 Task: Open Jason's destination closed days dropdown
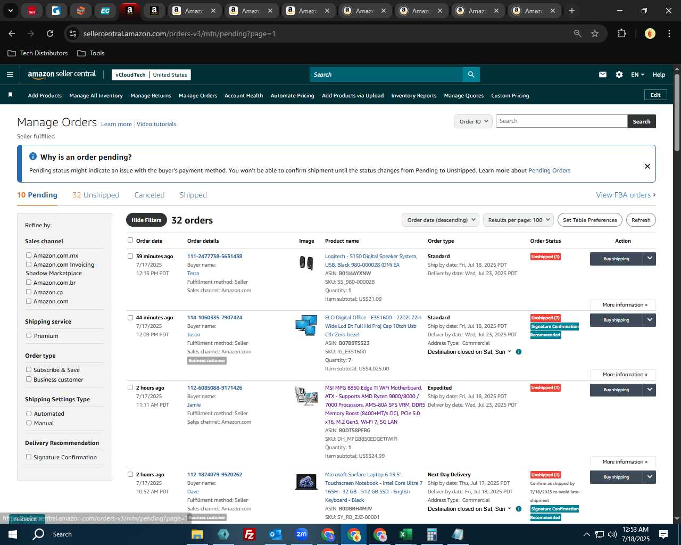tap(509, 352)
